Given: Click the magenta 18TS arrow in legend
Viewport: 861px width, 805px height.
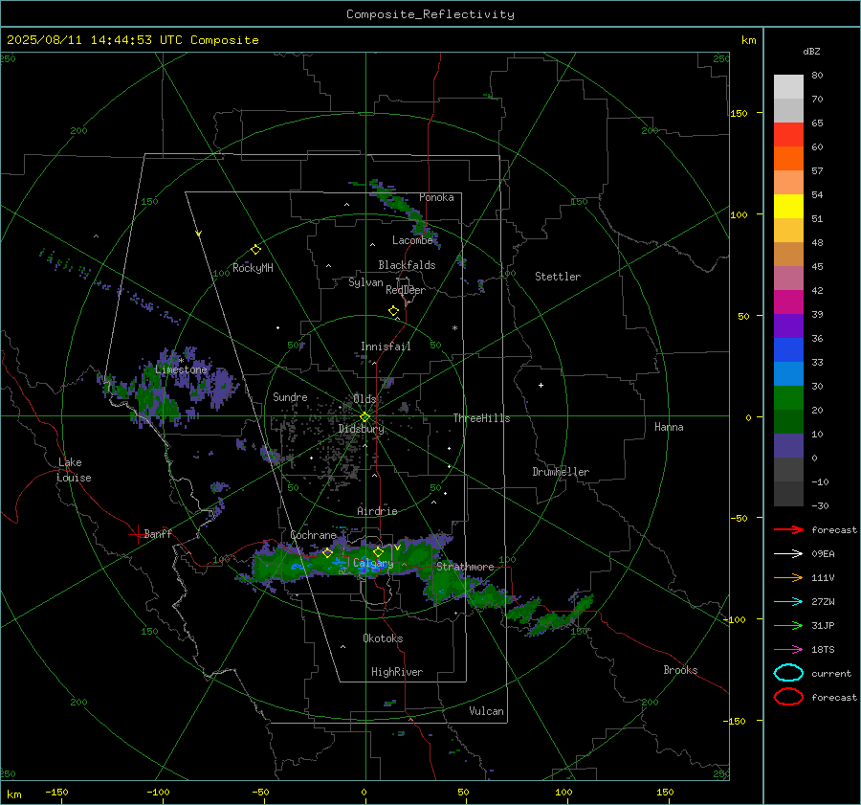Looking at the screenshot, I should pyautogui.click(x=788, y=650).
